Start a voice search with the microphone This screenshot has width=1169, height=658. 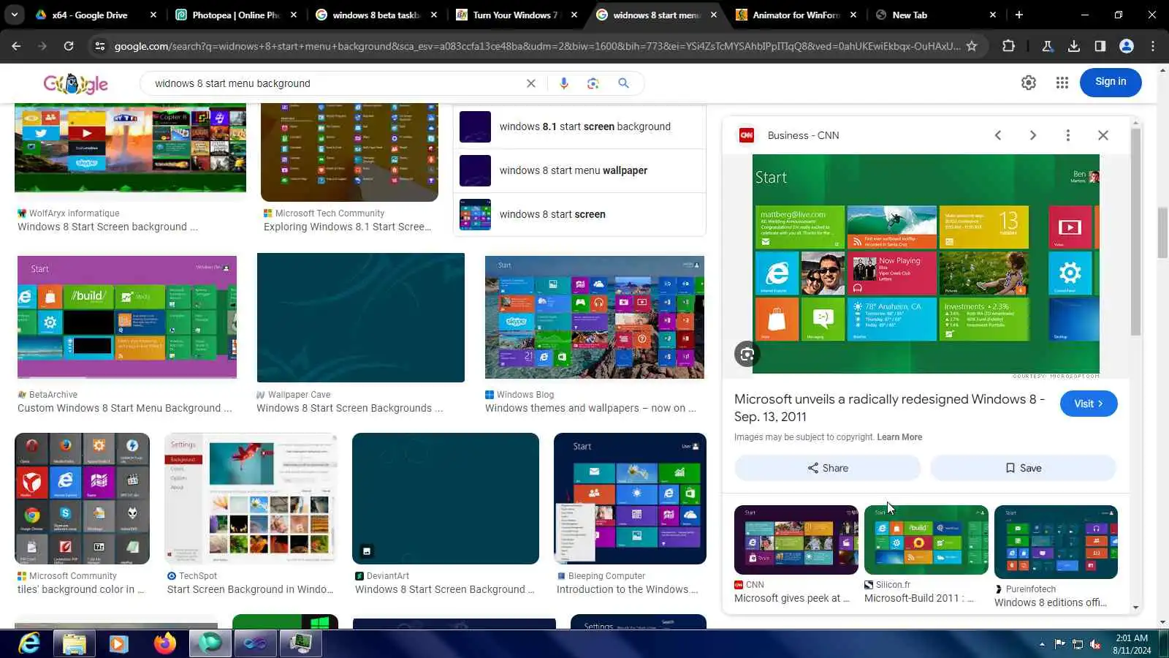(563, 83)
